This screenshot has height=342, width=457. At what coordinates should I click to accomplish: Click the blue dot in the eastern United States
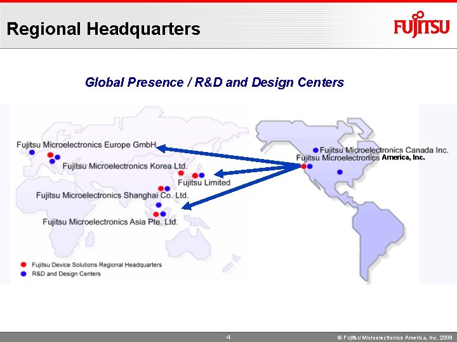click(x=340, y=172)
